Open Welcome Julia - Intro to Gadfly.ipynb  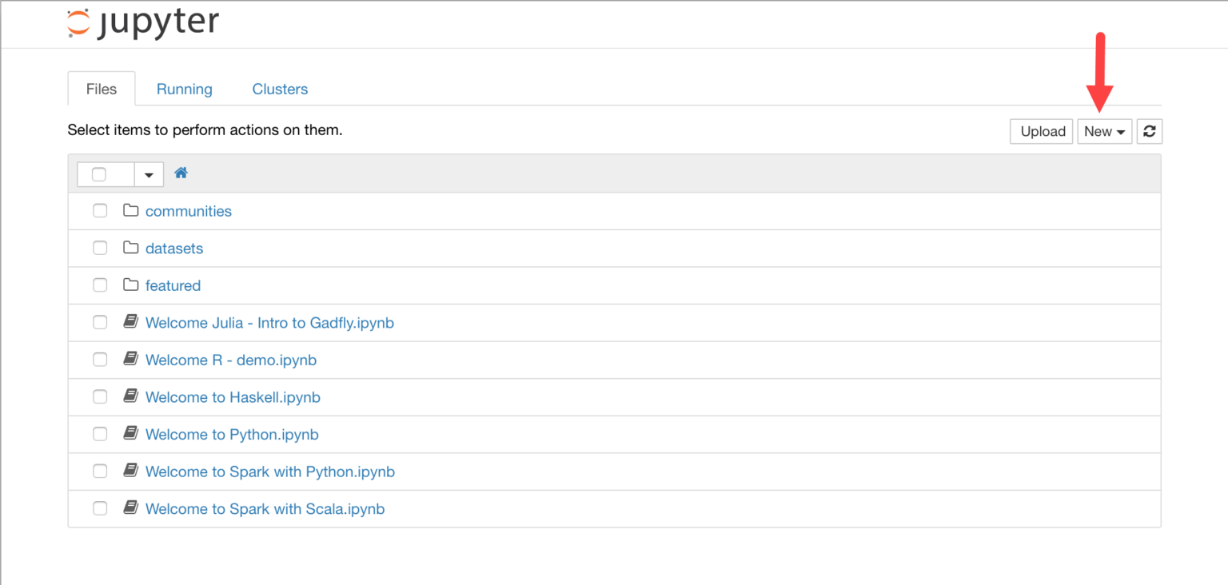point(269,323)
